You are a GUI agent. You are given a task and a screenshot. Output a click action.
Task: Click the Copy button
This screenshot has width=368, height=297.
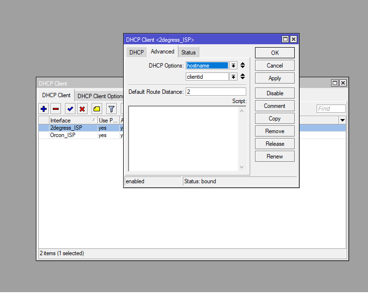(x=275, y=119)
